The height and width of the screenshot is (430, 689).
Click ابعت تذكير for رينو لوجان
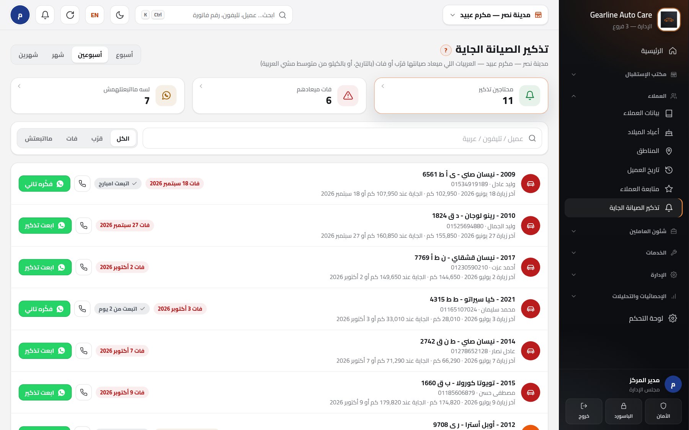coord(45,226)
